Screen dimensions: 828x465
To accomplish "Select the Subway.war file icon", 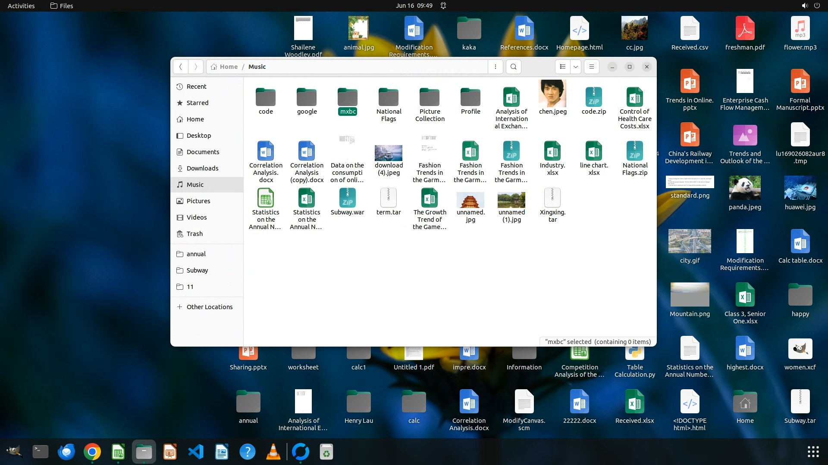I will coord(347,198).
